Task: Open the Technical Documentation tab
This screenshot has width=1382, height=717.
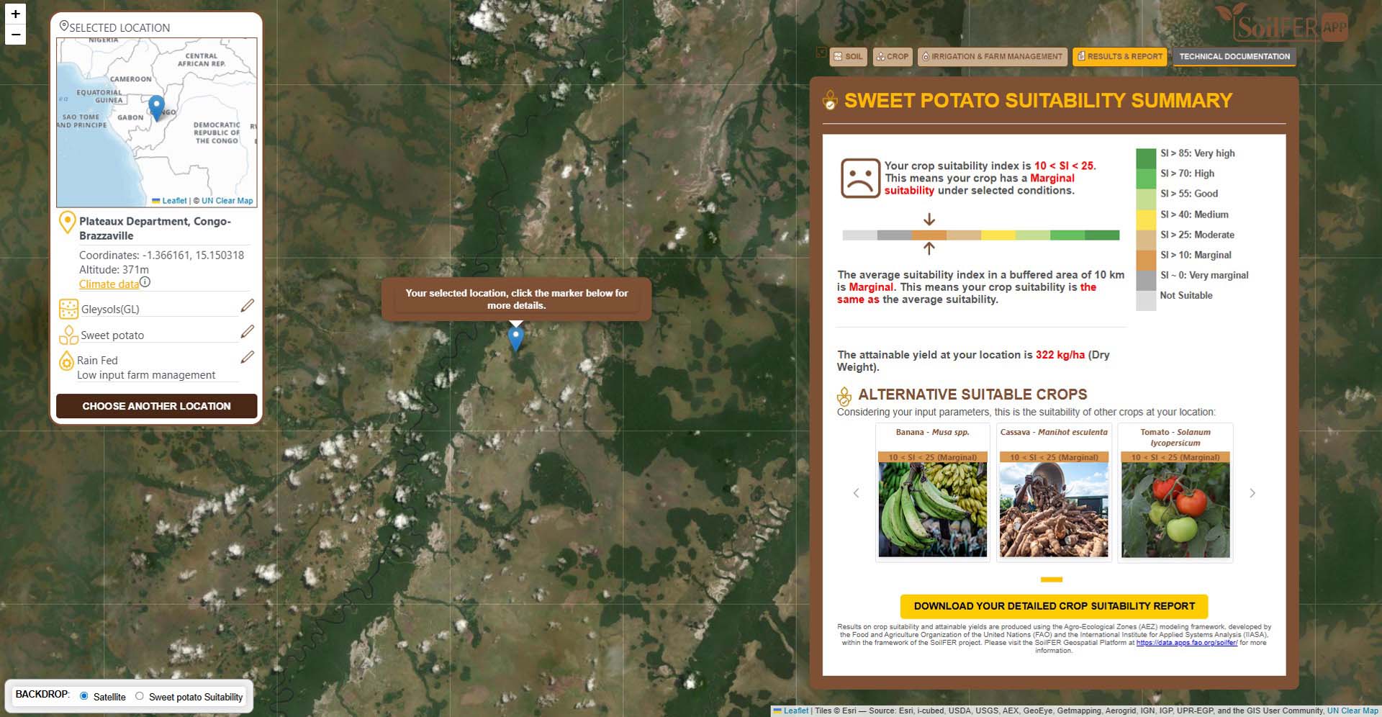Action: (1234, 57)
